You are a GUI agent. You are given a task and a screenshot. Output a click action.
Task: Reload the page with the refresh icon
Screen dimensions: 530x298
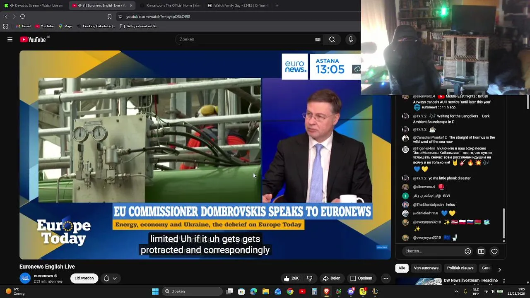pyautogui.click(x=22, y=17)
